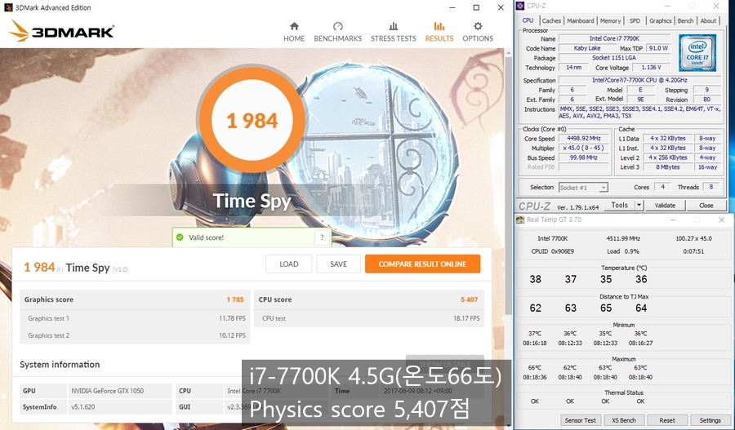Click the Distance to TJ Max value 65

tap(606, 308)
